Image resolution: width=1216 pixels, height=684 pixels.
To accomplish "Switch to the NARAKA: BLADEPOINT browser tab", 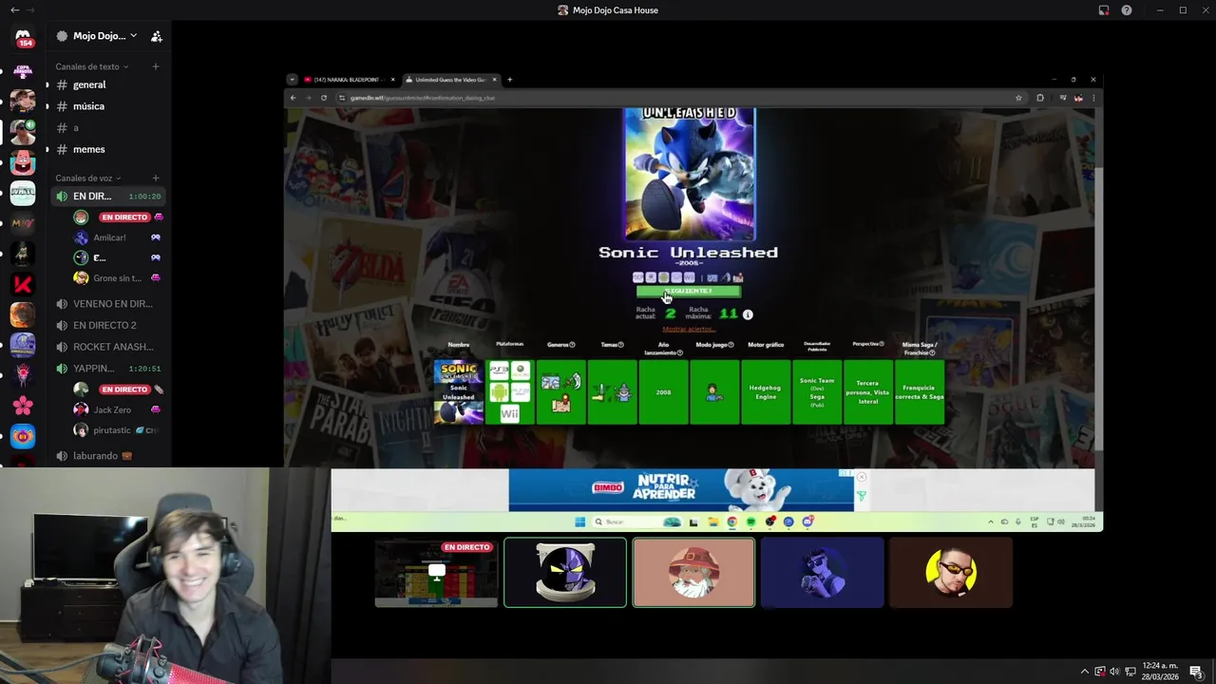I will point(347,80).
